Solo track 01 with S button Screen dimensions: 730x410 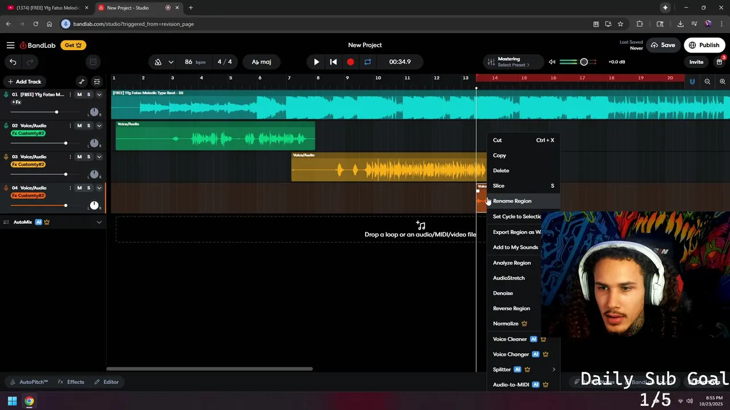88,95
